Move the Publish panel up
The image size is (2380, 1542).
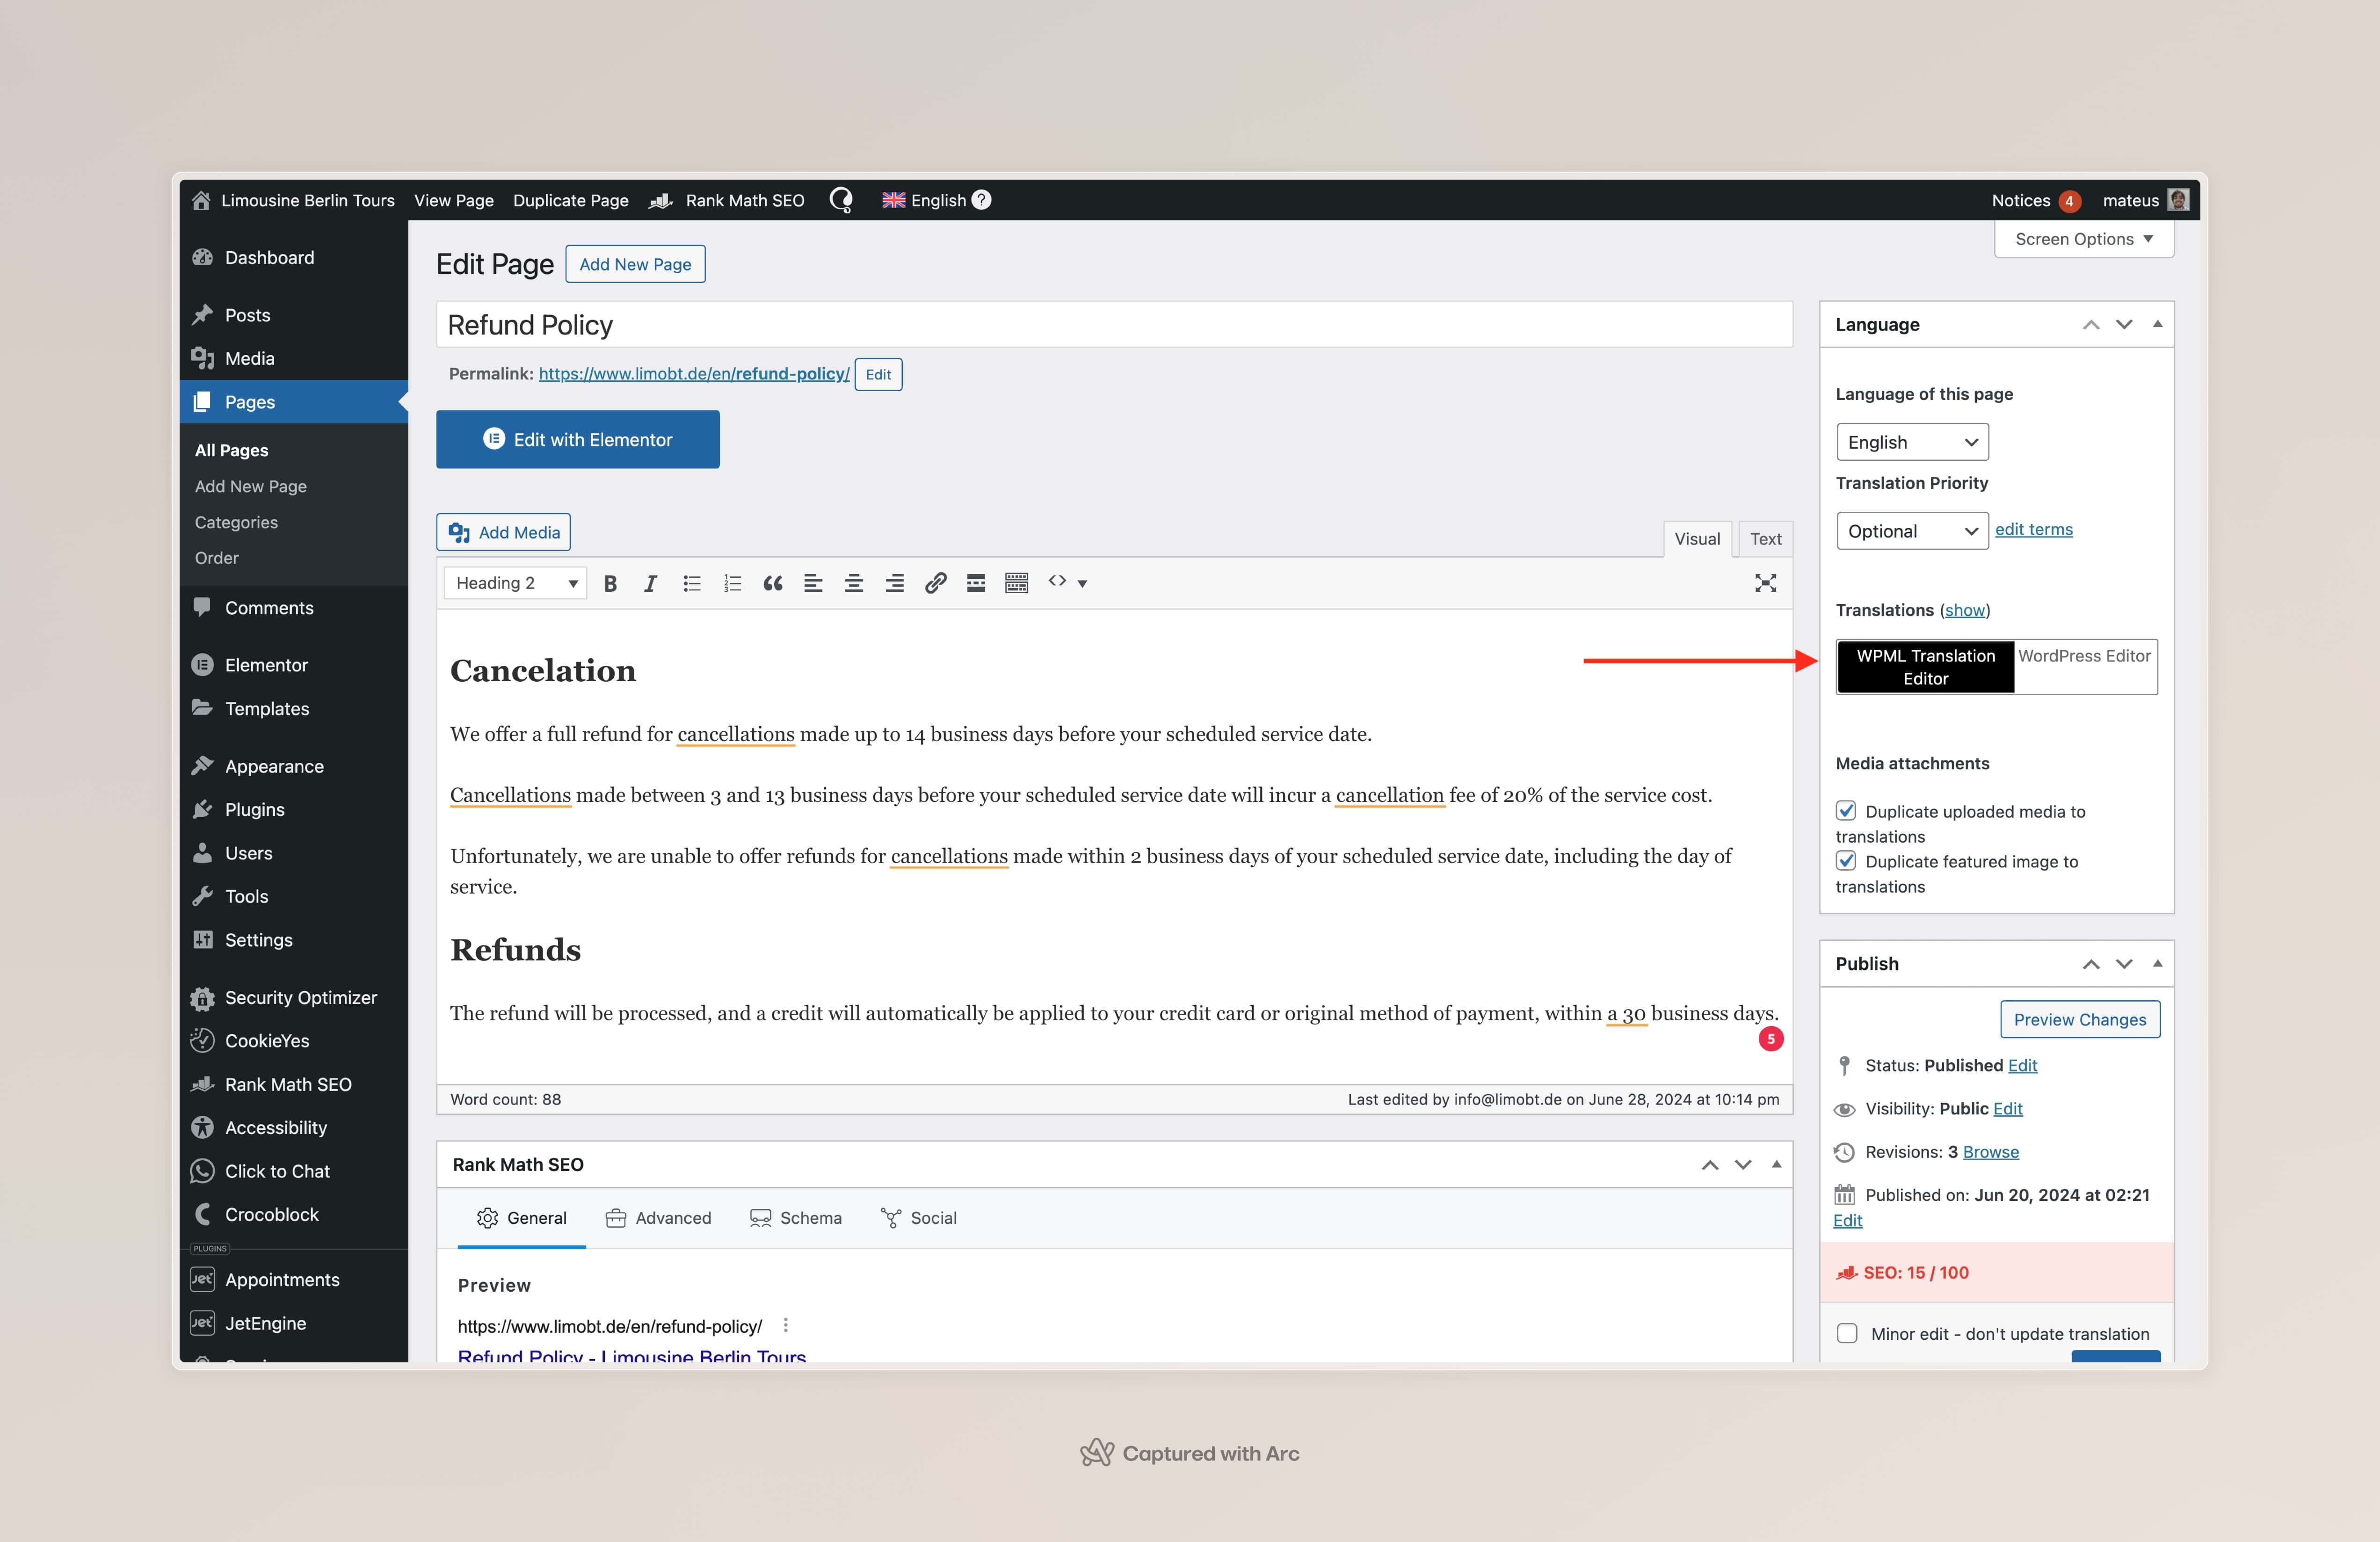point(2091,964)
